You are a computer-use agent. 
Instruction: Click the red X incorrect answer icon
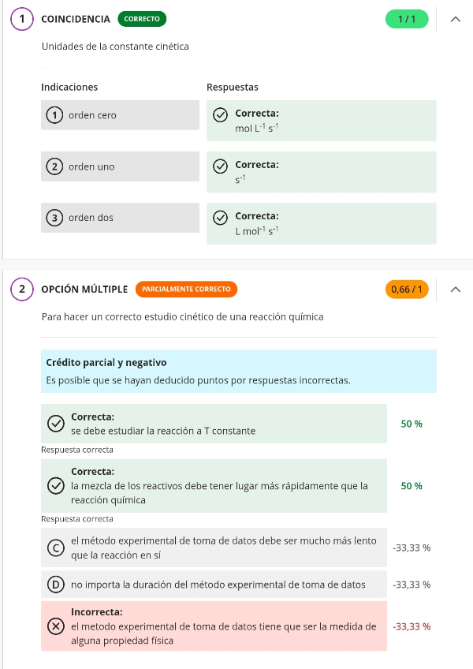[x=56, y=626]
